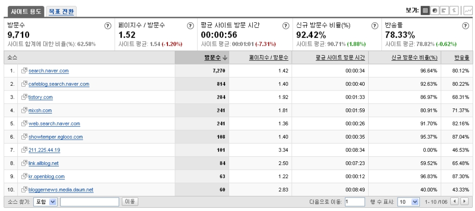This screenshot has height=211, width=475.
Task: Open the line graph view icon
Action: tap(468, 10)
